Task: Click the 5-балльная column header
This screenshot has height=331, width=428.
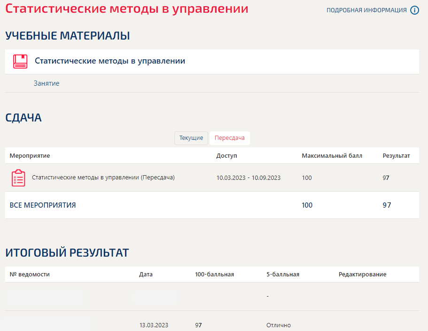Action: tap(283, 274)
